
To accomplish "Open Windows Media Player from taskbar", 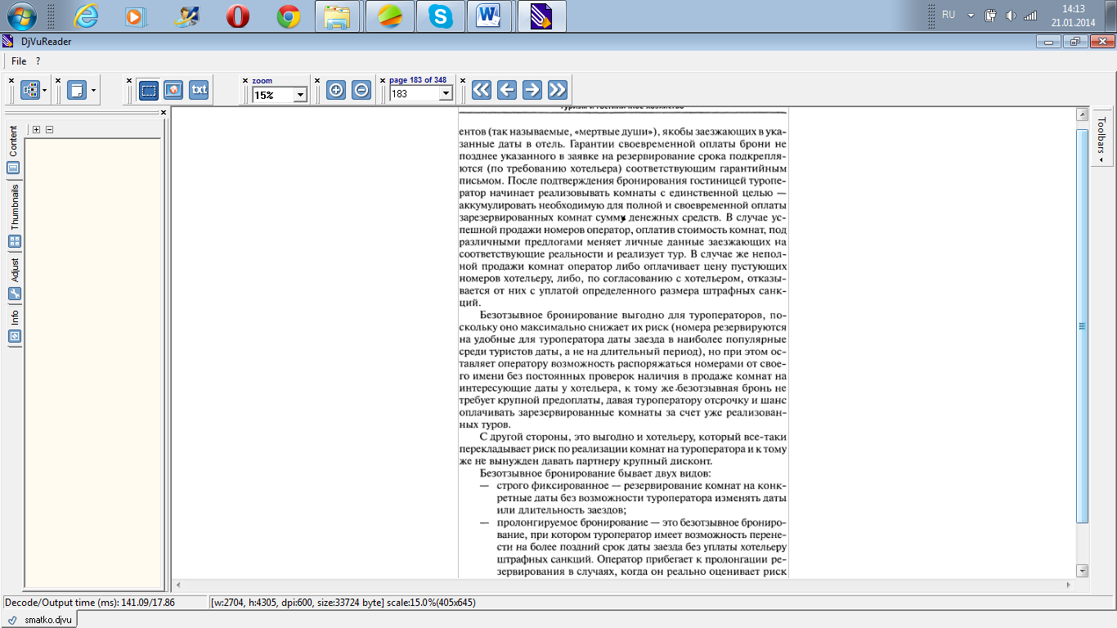I will click(137, 16).
